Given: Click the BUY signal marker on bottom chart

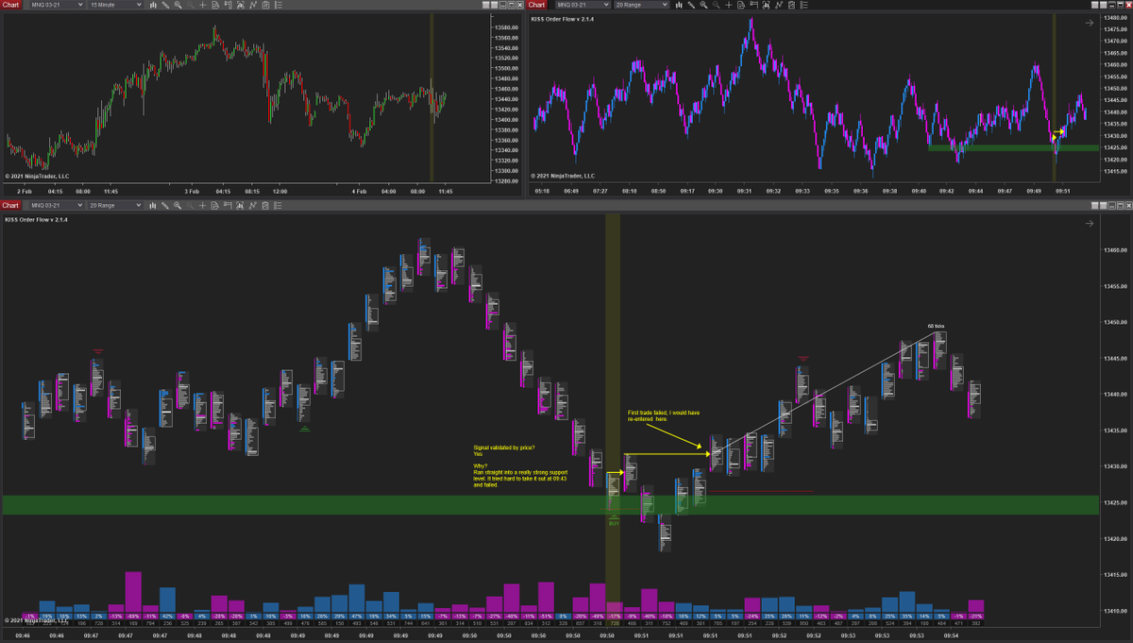Looking at the screenshot, I should coord(615,521).
